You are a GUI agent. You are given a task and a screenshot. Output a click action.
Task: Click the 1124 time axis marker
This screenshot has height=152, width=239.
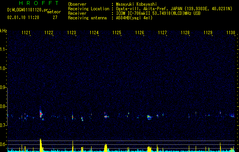[x=94, y=32]
